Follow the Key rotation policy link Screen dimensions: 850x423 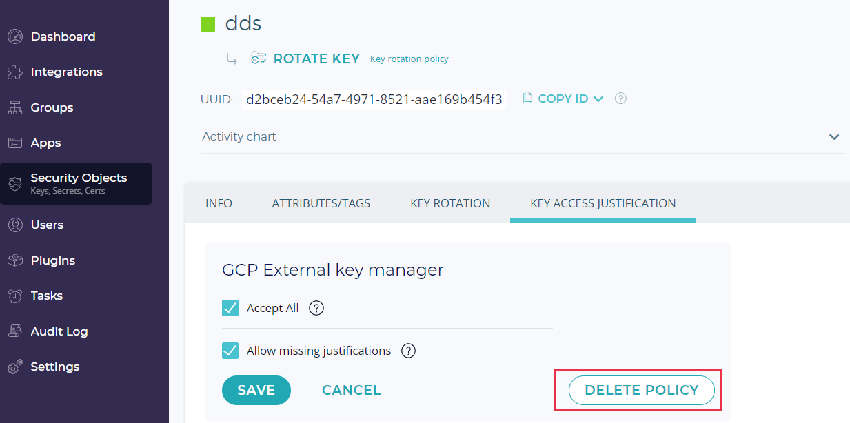point(409,59)
